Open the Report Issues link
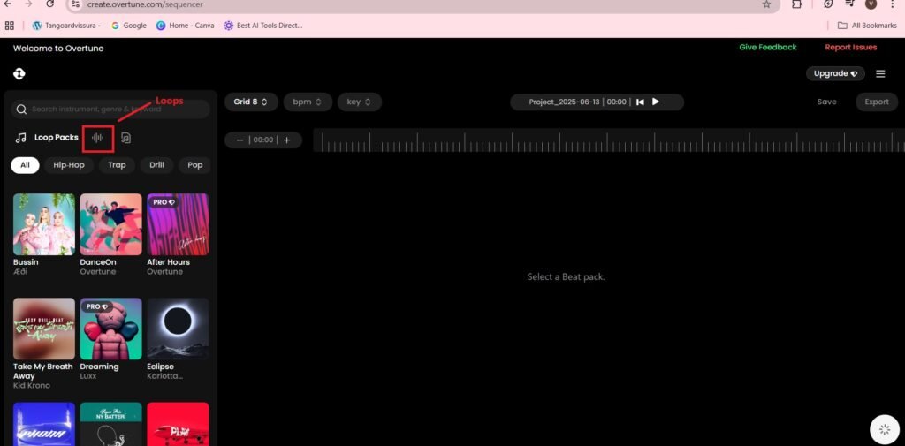This screenshot has width=905, height=446. click(x=851, y=48)
